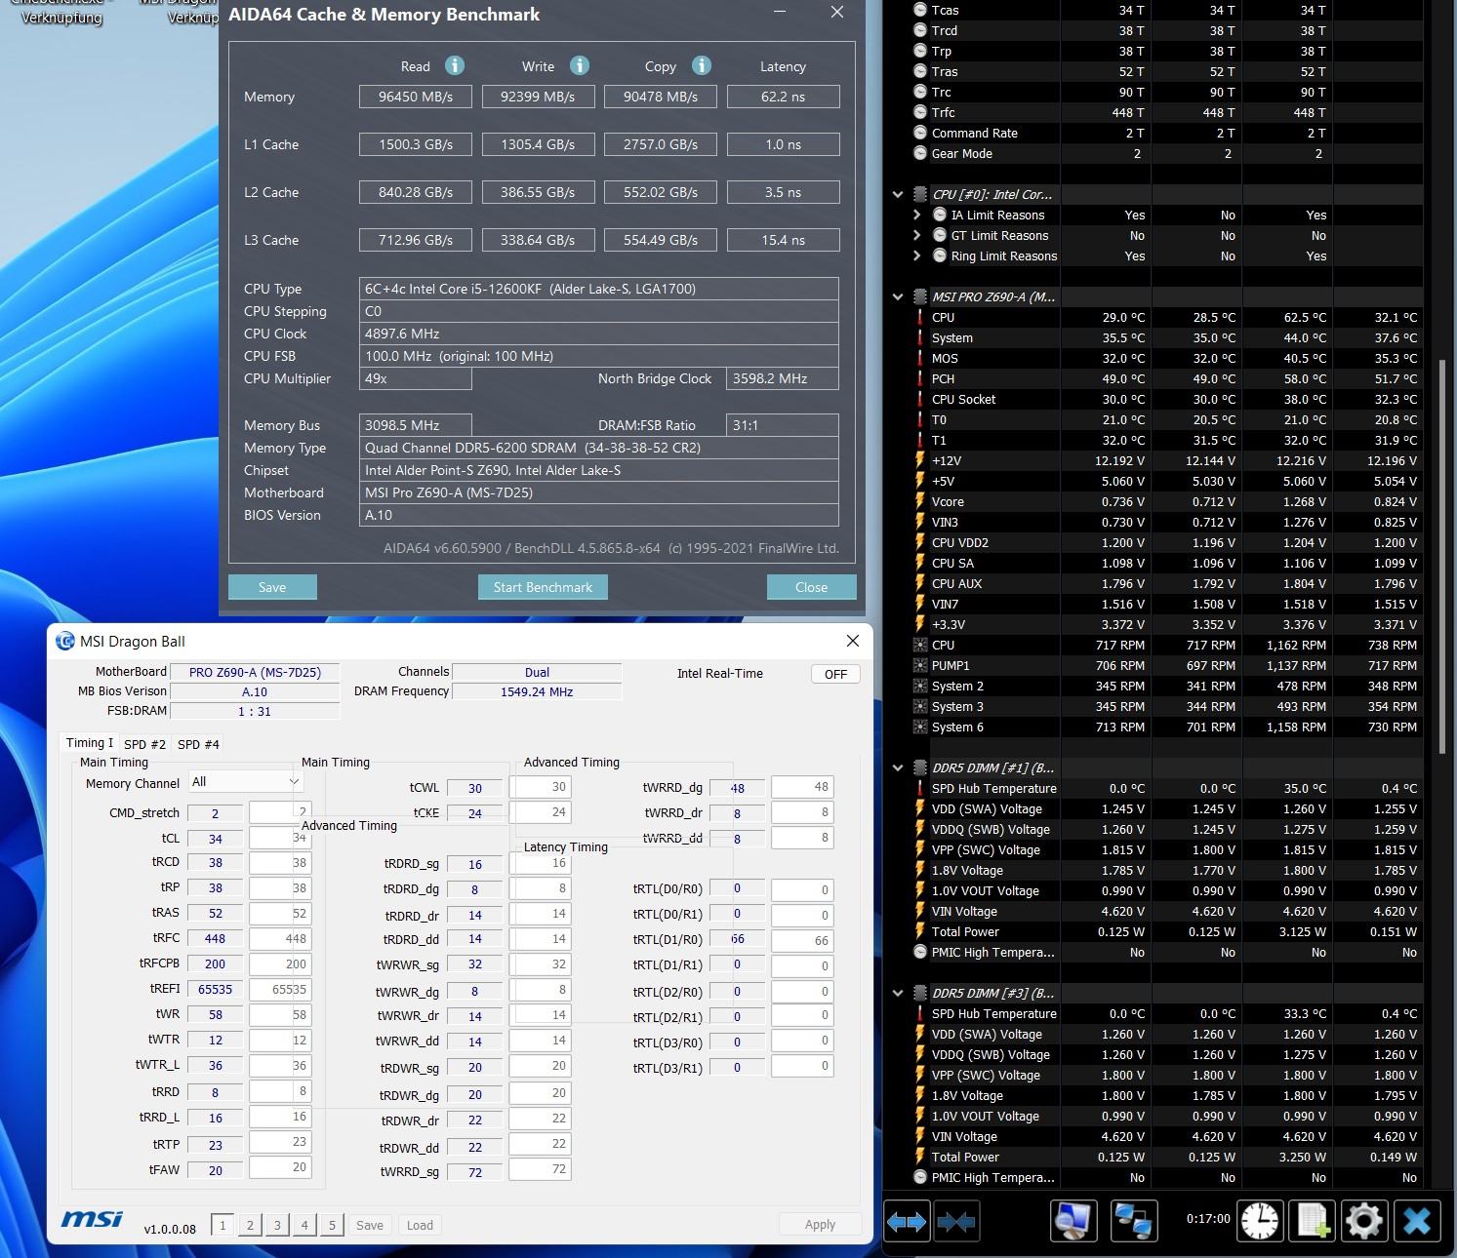Screen dimensions: 1457x1258
Task: Click the tWRRD_dg new value input showing 48
Action: (x=802, y=787)
